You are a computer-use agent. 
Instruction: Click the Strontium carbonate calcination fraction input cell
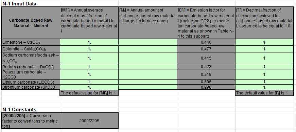[264, 87]
